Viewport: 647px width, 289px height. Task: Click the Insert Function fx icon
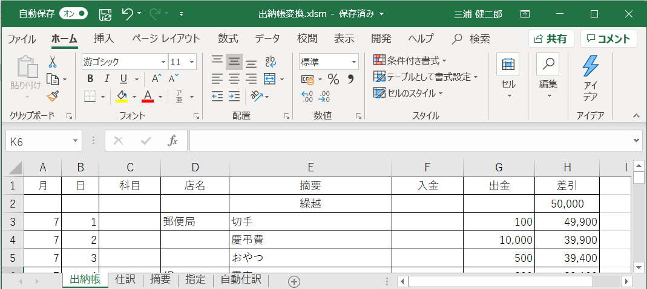click(x=172, y=141)
